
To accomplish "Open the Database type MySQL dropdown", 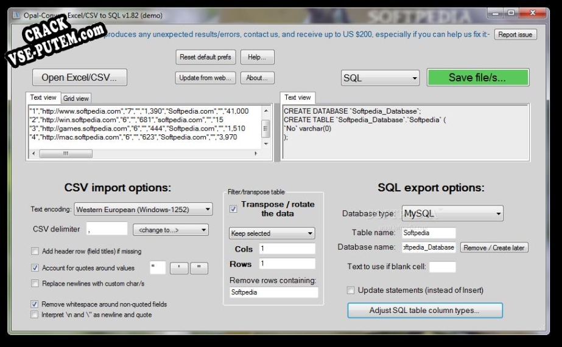I will click(x=452, y=213).
